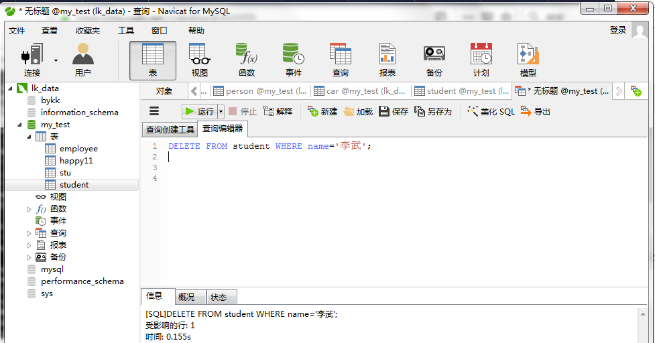The width and height of the screenshot is (655, 343).
Task: Select the performance_schema database
Action: pyautogui.click(x=82, y=281)
